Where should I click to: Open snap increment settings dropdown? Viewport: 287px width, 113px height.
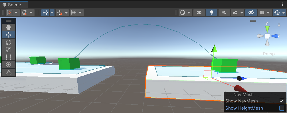80,13
